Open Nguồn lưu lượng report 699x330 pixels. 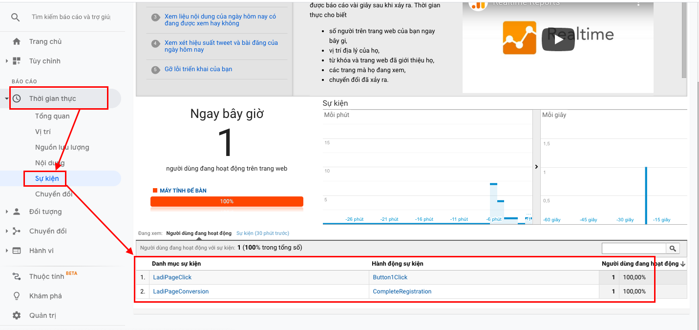[62, 147]
